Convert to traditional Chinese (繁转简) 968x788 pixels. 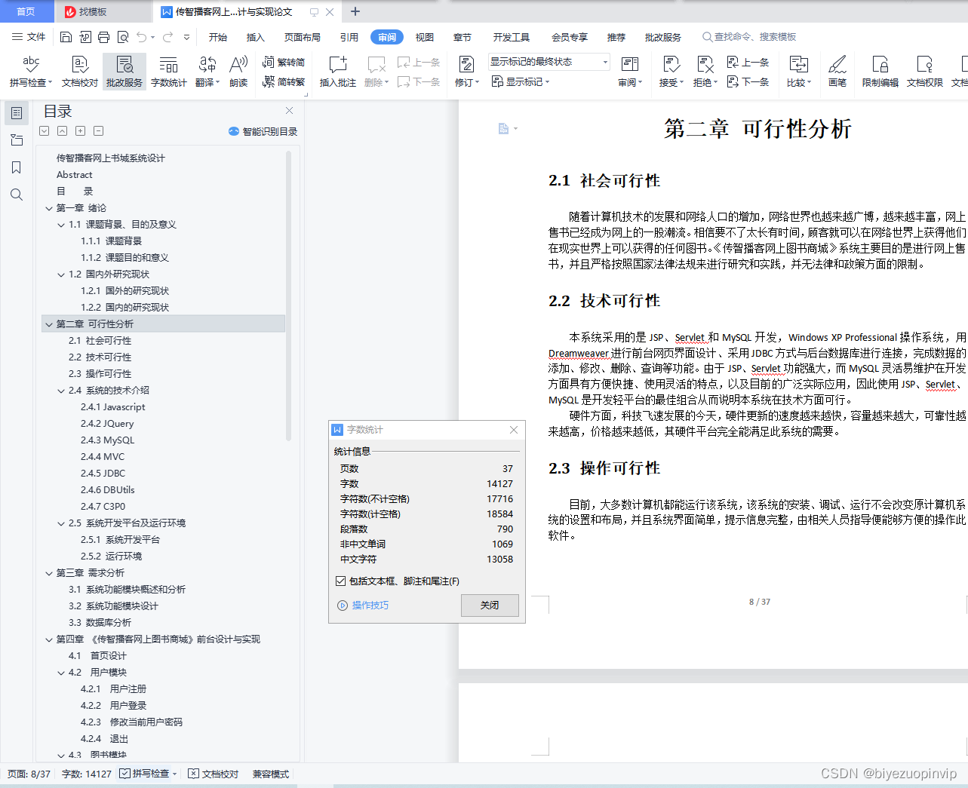(x=284, y=63)
